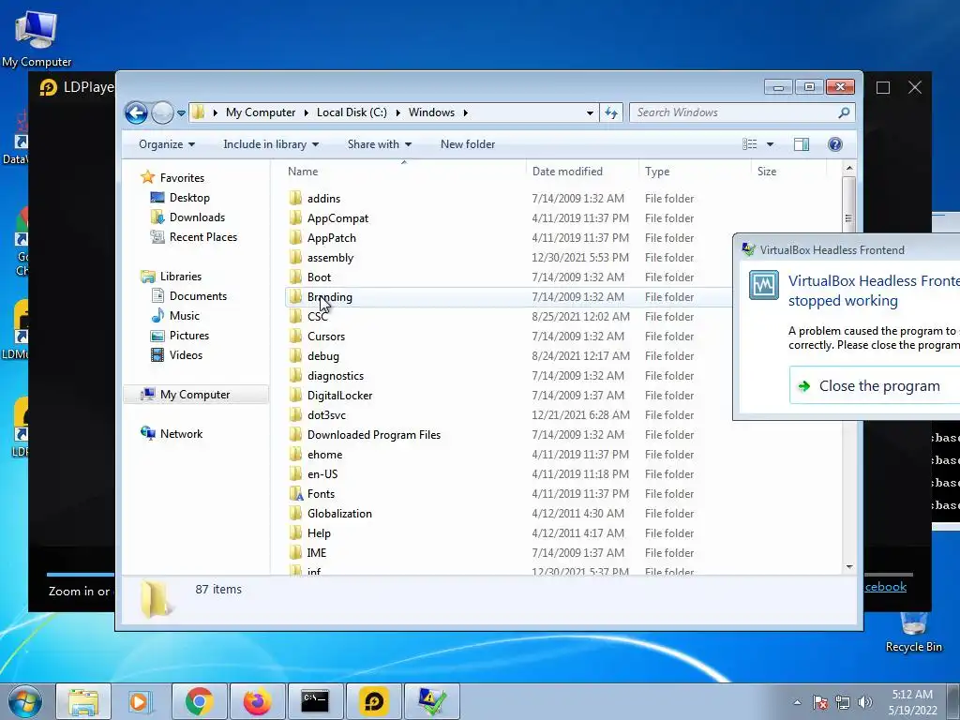Expand arrow after My Computer breadcrumb
The image size is (960, 720).
coord(306,112)
